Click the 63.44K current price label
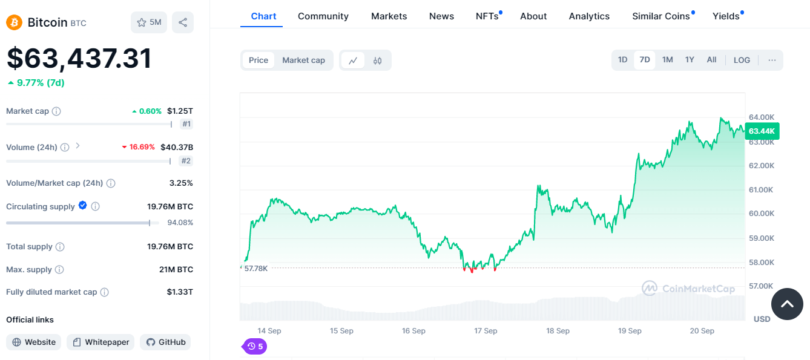Screen dimensions: 810x360 click(x=762, y=131)
